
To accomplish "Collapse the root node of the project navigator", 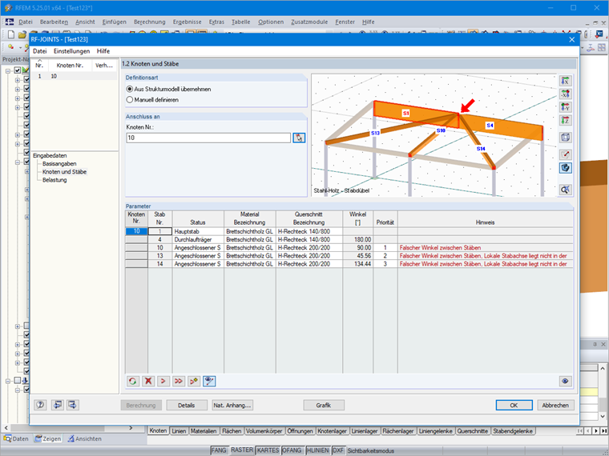I will pyautogui.click(x=8, y=71).
